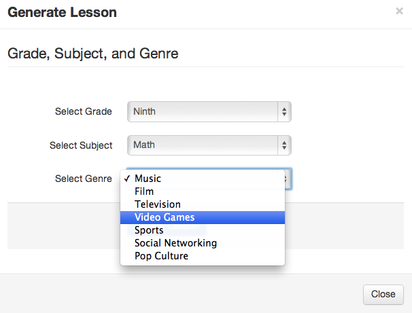412x313 pixels.
Task: Click the up-down arrows on the Math subject selector
Action: 284,145
